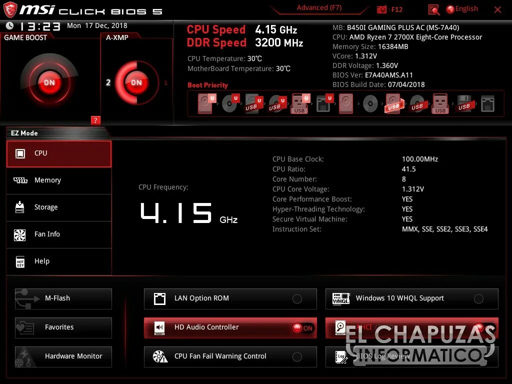Image resolution: width=512 pixels, height=384 pixels.
Task: Click the 13:23 system time
Action: click(x=40, y=26)
